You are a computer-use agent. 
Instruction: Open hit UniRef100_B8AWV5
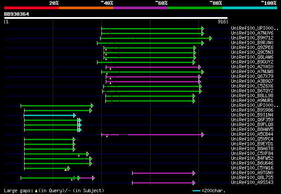tap(252, 130)
